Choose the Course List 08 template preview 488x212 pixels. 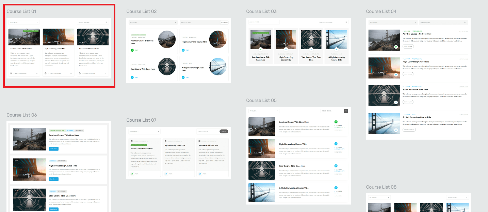tap(418, 202)
